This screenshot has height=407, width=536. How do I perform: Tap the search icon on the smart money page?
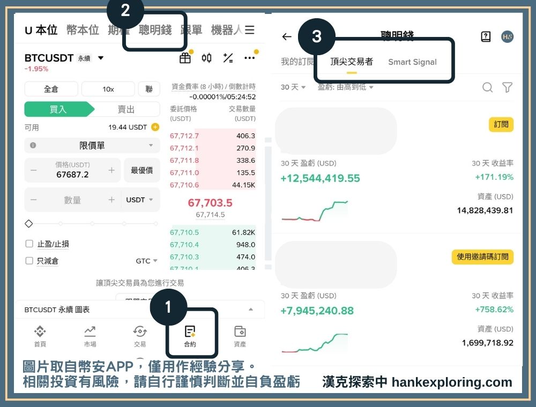[x=488, y=86]
